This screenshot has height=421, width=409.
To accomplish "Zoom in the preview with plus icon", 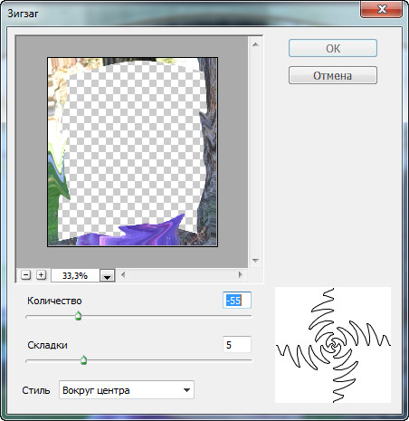I will [x=41, y=275].
